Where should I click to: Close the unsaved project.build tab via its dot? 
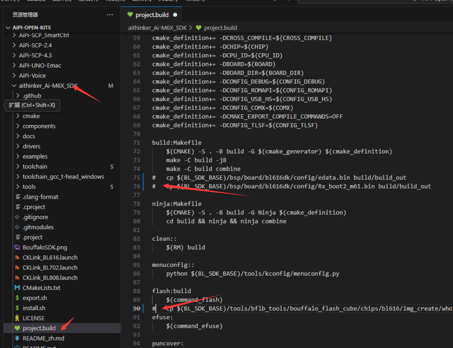click(175, 15)
